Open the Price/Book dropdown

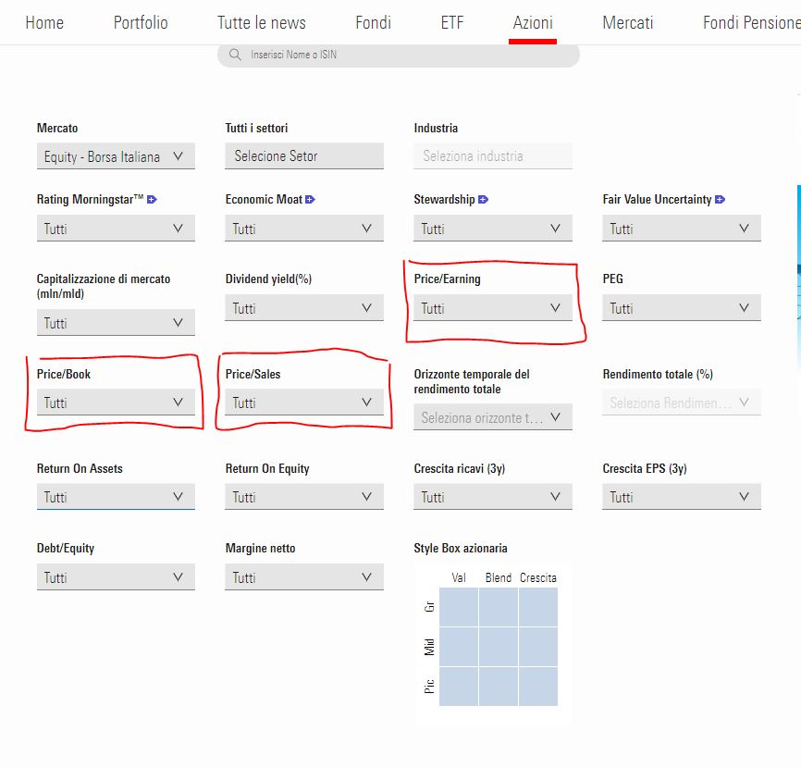(x=116, y=403)
